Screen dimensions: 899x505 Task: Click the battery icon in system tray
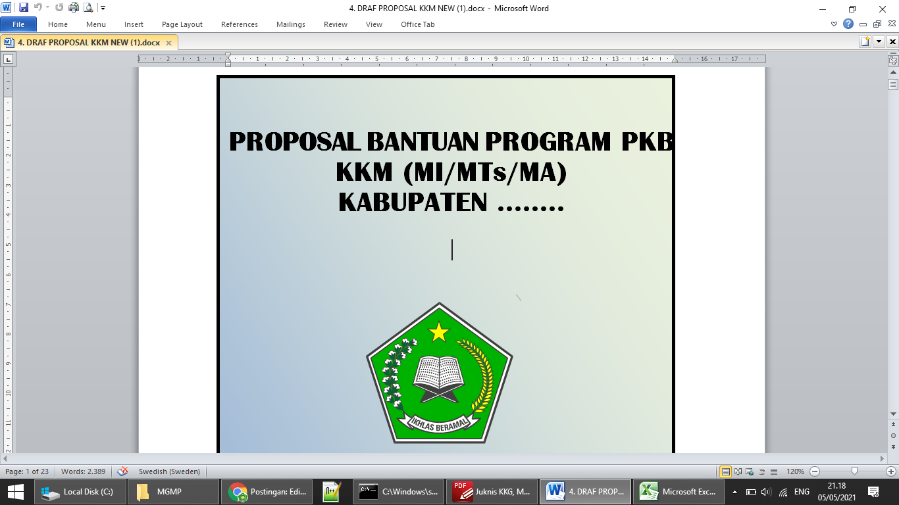pyautogui.click(x=751, y=492)
